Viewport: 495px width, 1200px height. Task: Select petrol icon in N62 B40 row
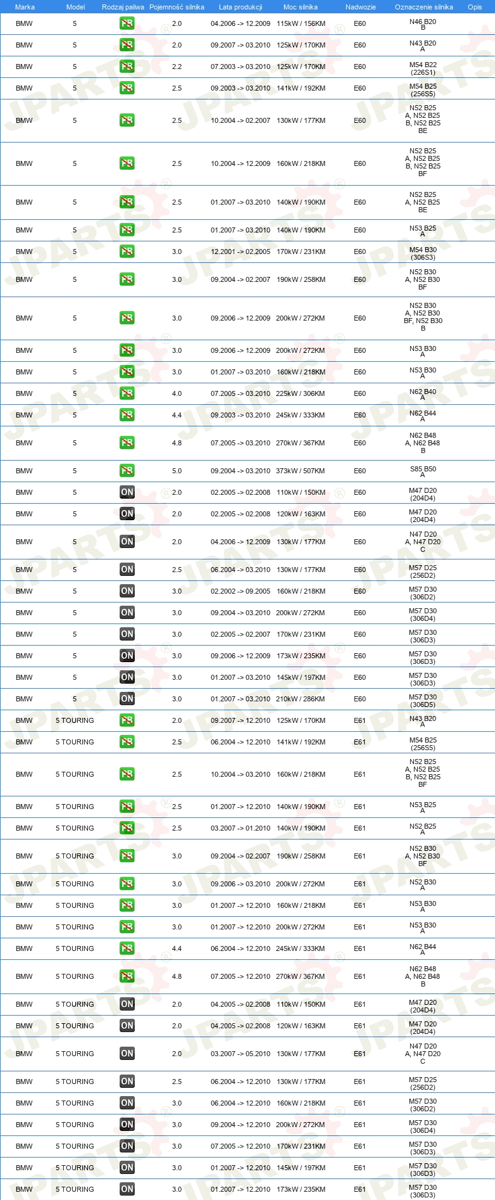pyautogui.click(x=127, y=393)
